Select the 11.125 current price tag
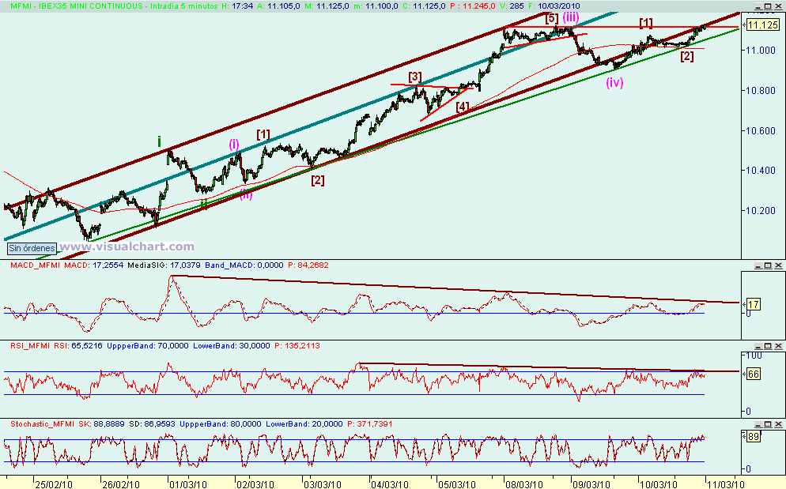786x489 pixels. pyautogui.click(x=762, y=25)
